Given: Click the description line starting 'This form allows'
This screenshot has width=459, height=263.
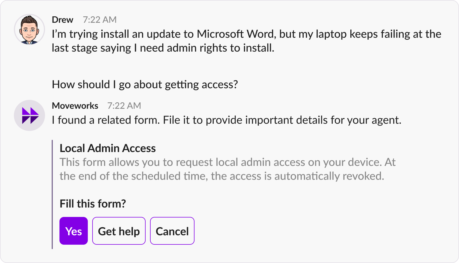Looking at the screenshot, I should click(x=228, y=162).
